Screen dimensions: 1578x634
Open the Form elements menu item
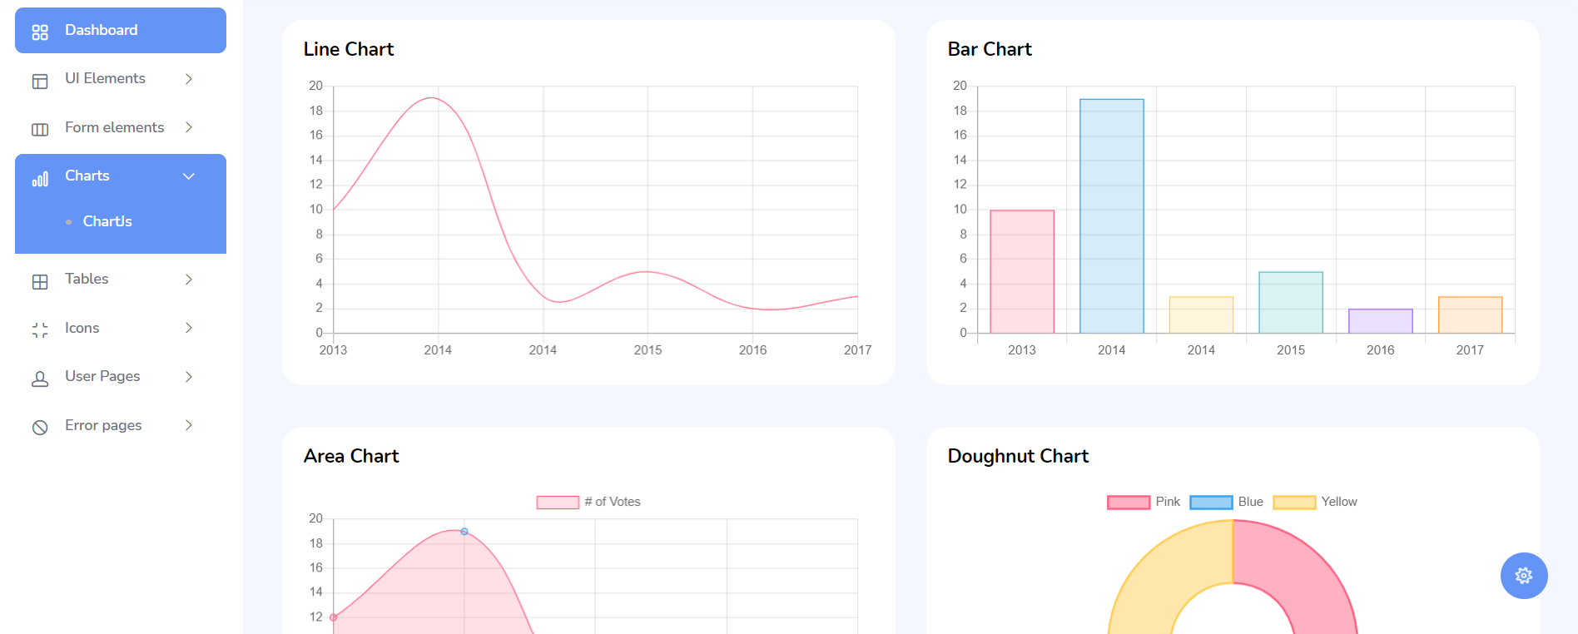[x=121, y=127]
